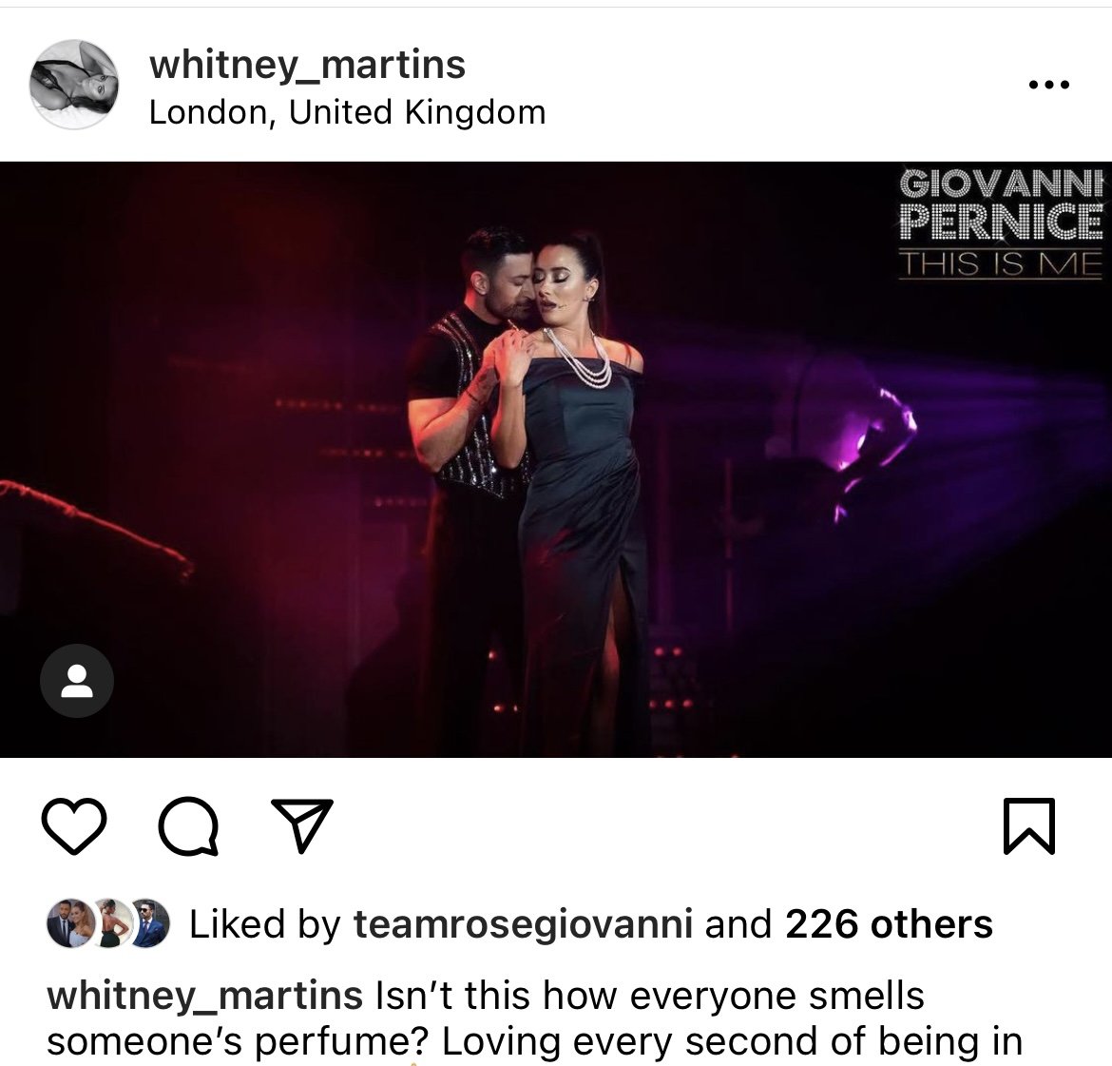Open whitney_martins profile from the header username
This screenshot has height=1066, width=1112.
click(x=307, y=65)
